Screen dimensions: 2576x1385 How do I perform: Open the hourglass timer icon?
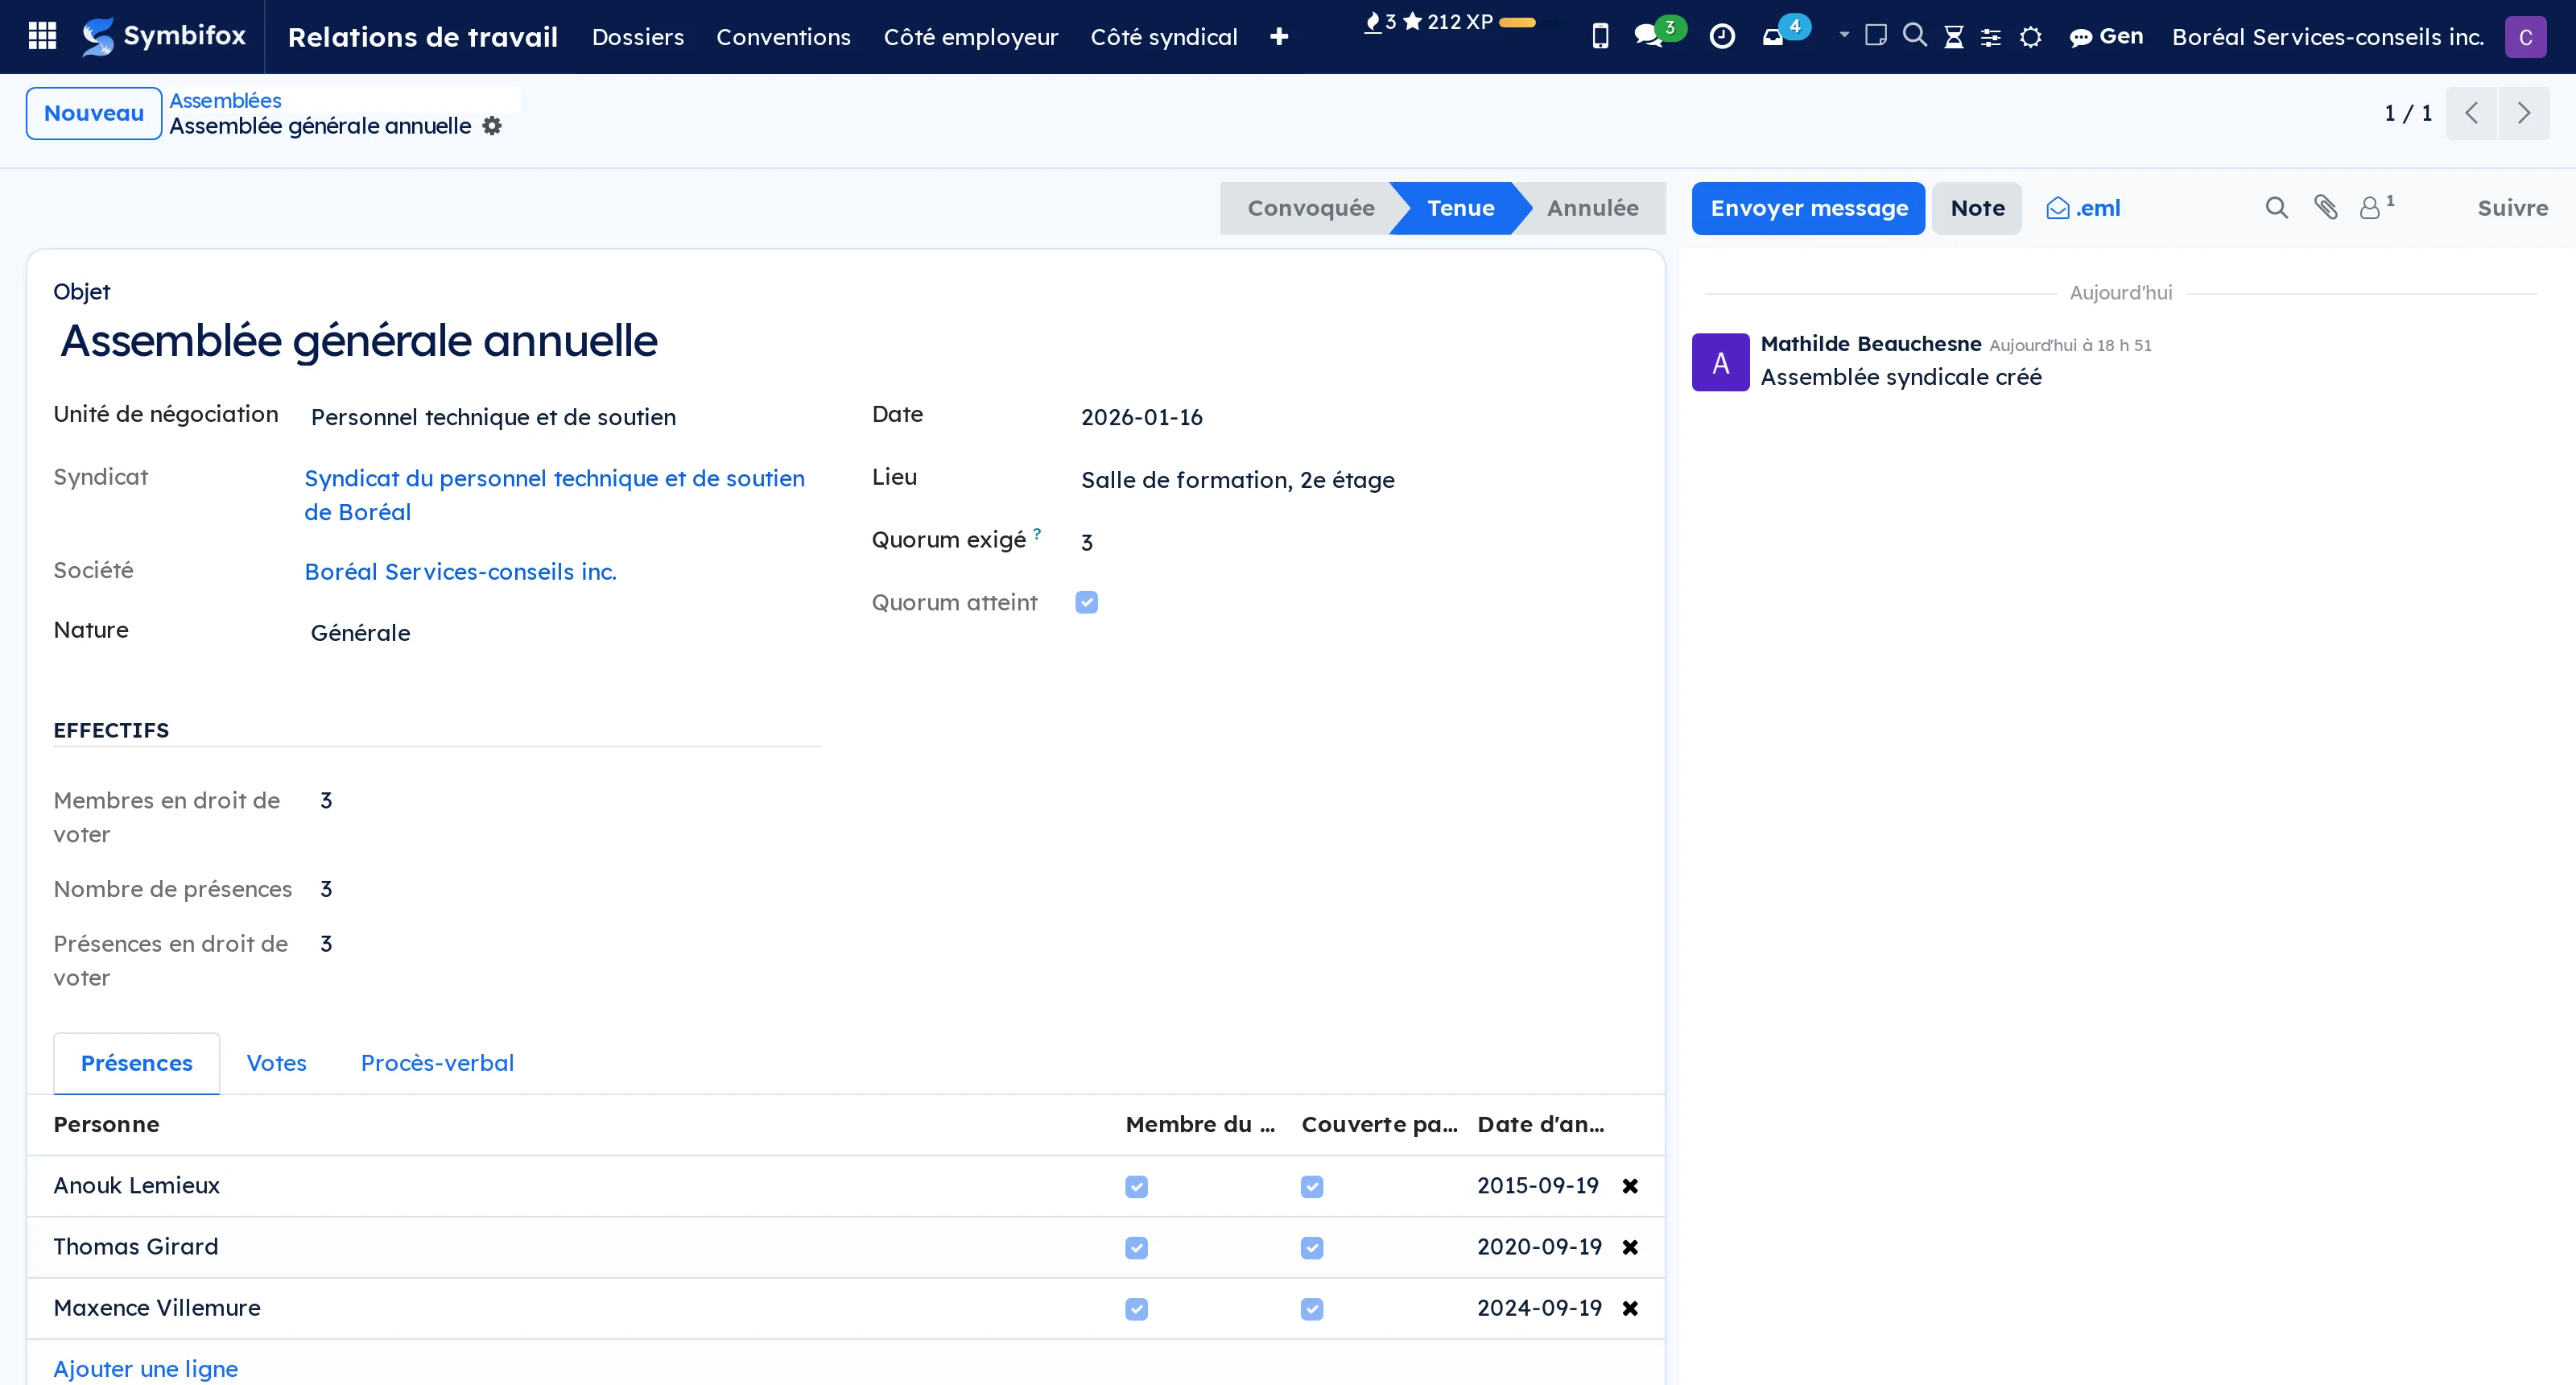point(1953,37)
